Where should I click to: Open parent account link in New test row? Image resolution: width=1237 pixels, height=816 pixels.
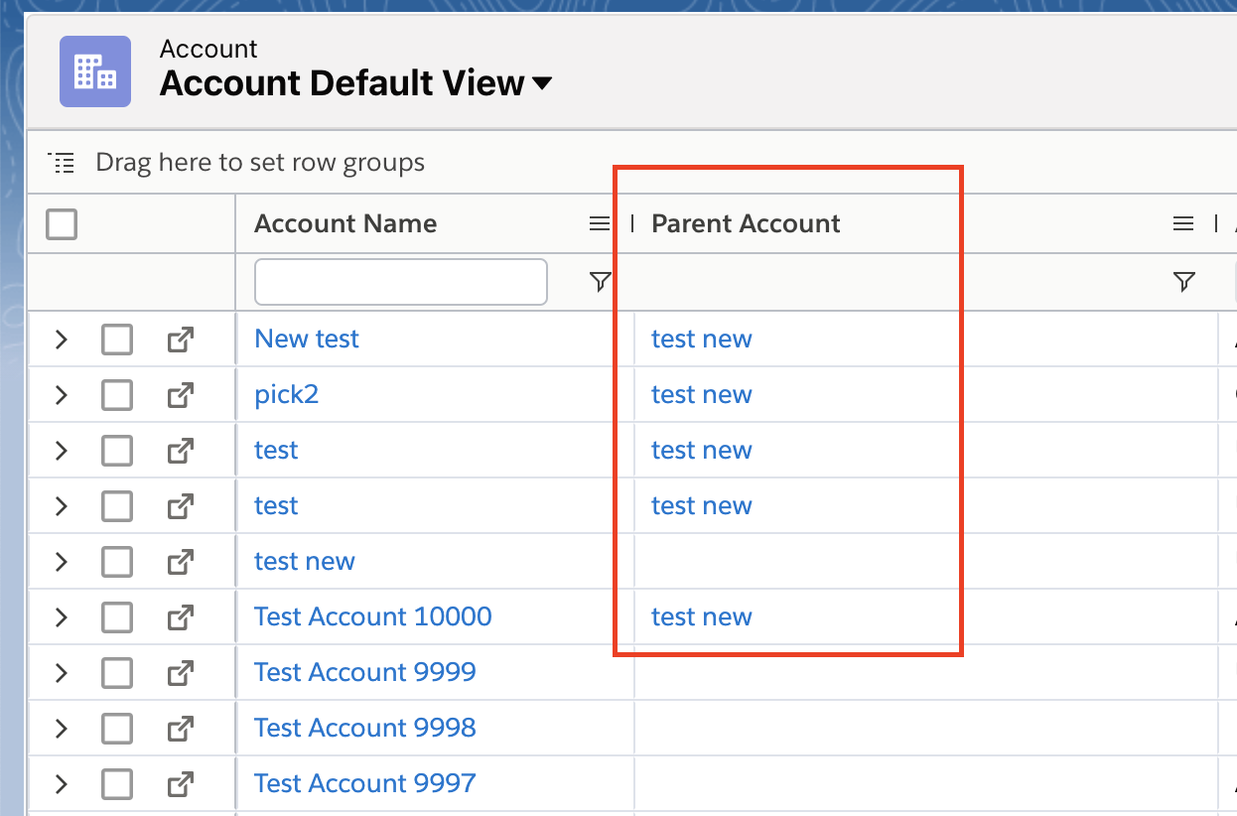(x=701, y=340)
